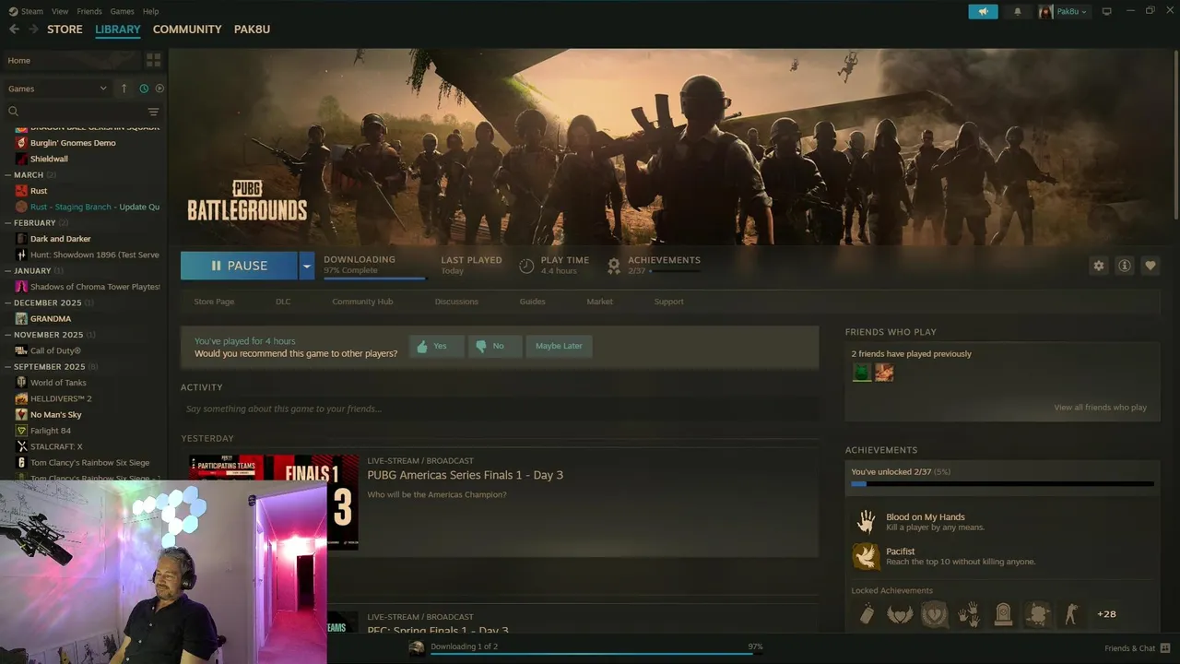The width and height of the screenshot is (1180, 664).
Task: Click the tombstone locked achievement
Action: click(1003, 614)
